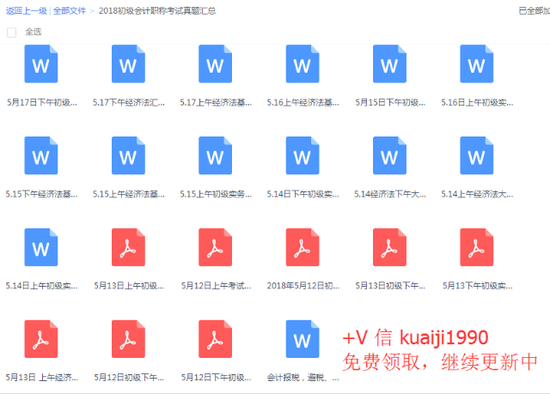
Task: Click file name 5月13日初级下午...
Action: (x=390, y=286)
